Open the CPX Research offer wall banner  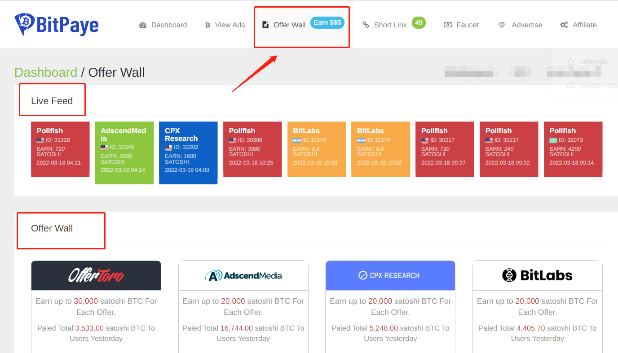(390, 275)
